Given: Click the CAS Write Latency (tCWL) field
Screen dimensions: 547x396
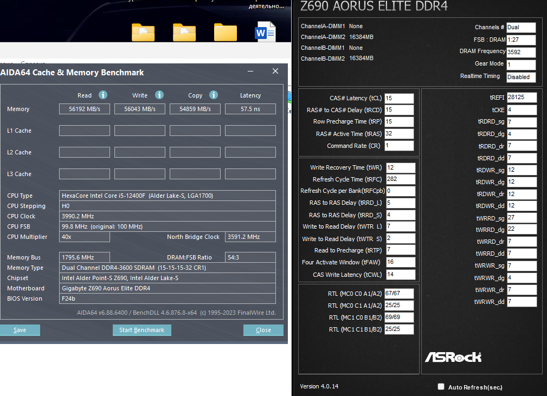Looking at the screenshot, I should coord(401,275).
